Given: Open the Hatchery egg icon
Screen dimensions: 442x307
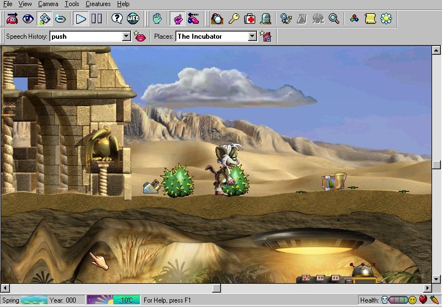Looking at the screenshot, I should tap(217, 19).
